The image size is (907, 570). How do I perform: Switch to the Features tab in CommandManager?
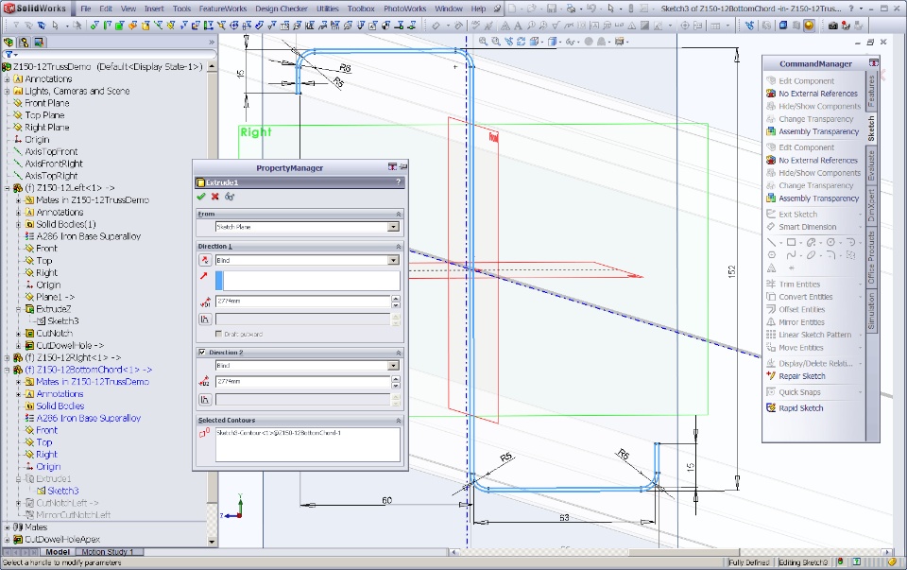click(871, 92)
